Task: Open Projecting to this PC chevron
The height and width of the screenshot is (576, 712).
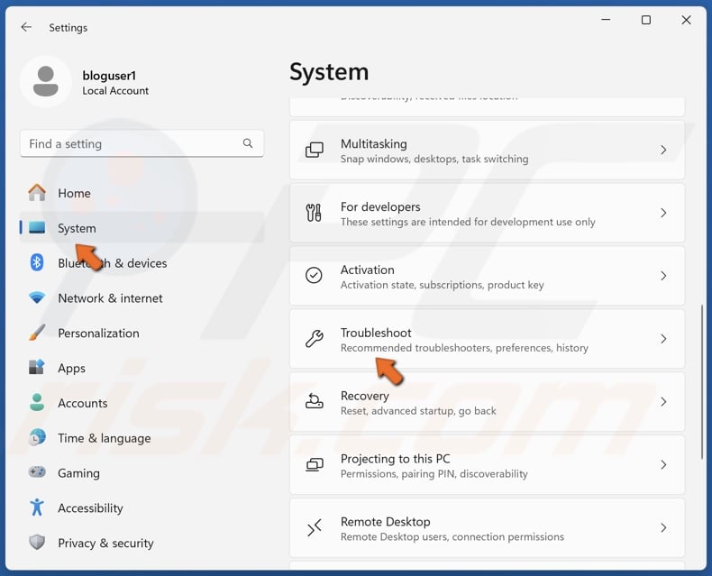Action: click(x=663, y=465)
